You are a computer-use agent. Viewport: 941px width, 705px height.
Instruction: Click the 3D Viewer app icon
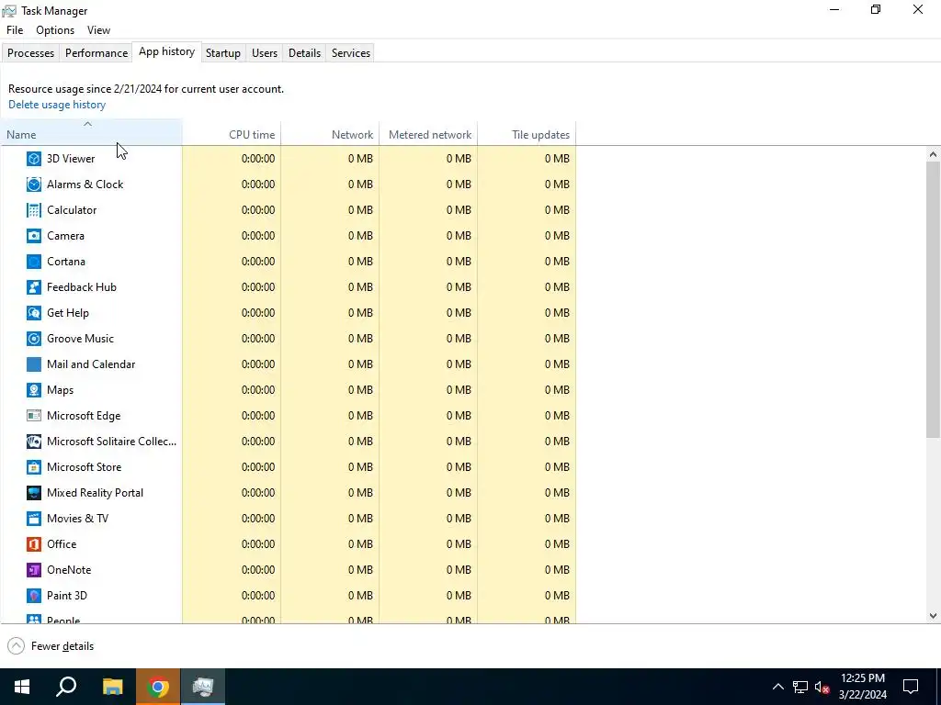coord(34,159)
